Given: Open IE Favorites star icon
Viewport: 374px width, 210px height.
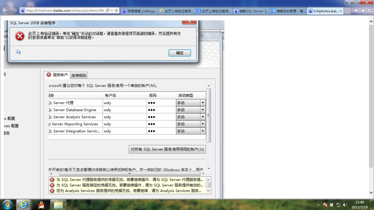Looking at the screenshot, I should pyautogui.click(x=363, y=11).
